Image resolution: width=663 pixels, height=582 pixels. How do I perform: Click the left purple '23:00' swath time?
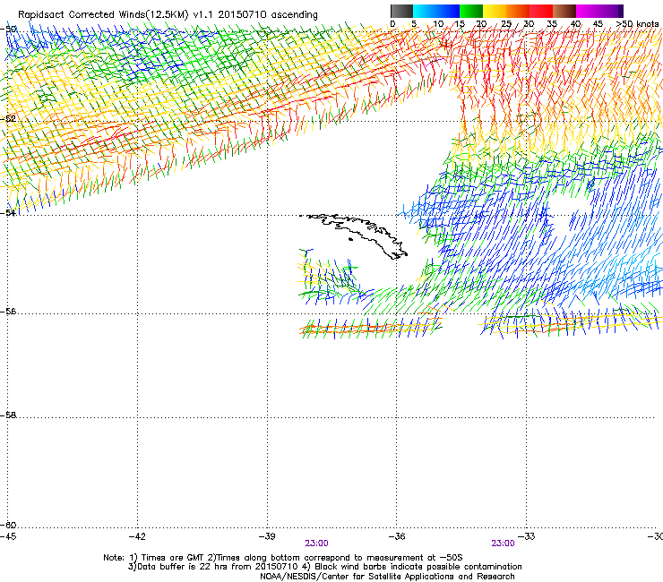pos(316,543)
